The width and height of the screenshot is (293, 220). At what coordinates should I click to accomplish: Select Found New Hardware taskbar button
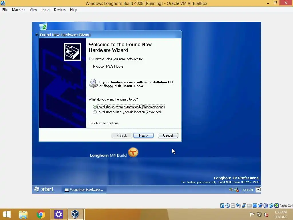(84, 190)
